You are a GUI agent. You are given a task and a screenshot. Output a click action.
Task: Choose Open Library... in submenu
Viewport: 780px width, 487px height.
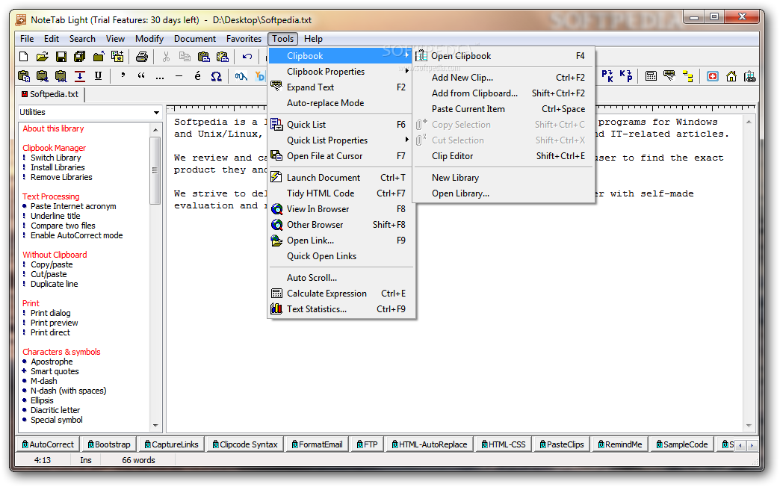(504, 193)
